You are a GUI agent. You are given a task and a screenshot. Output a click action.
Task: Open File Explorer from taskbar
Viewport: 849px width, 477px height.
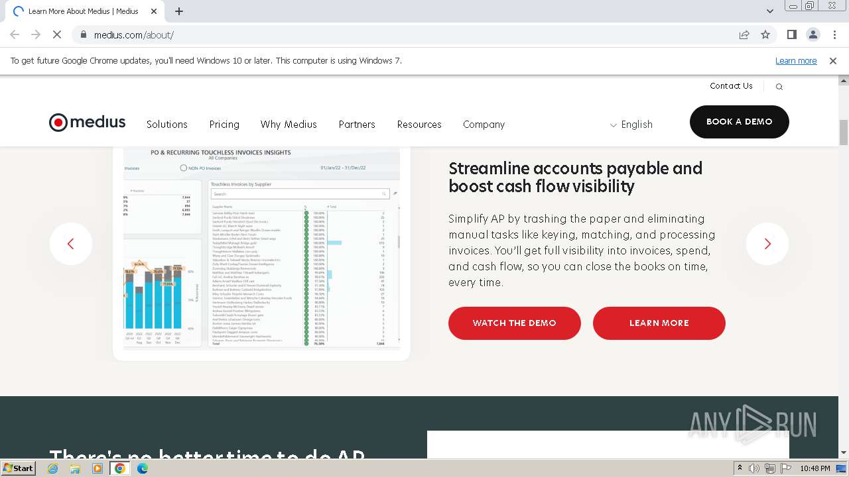pos(75,468)
